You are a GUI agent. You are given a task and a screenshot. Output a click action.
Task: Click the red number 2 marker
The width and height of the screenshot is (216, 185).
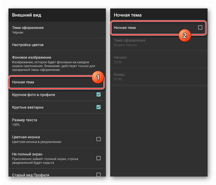(x=185, y=35)
